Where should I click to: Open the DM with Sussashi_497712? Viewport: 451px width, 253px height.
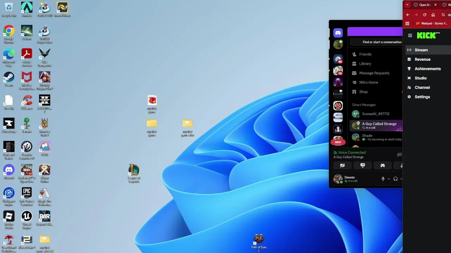[x=376, y=114]
